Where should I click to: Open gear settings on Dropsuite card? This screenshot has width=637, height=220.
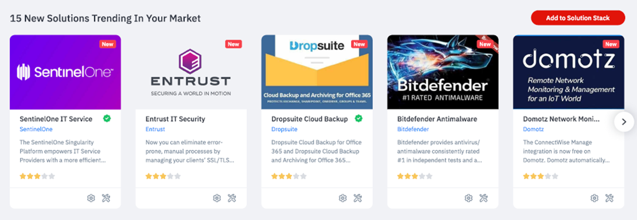(x=343, y=198)
